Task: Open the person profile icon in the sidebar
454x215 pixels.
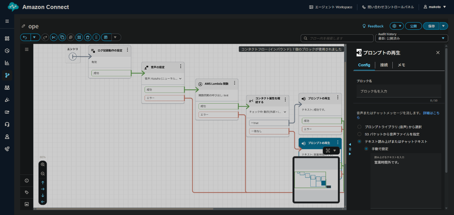Action: [7, 137]
